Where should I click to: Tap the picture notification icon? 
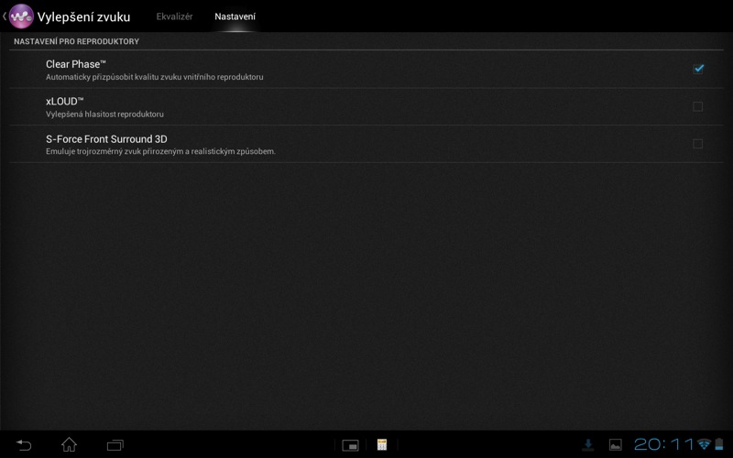[615, 445]
